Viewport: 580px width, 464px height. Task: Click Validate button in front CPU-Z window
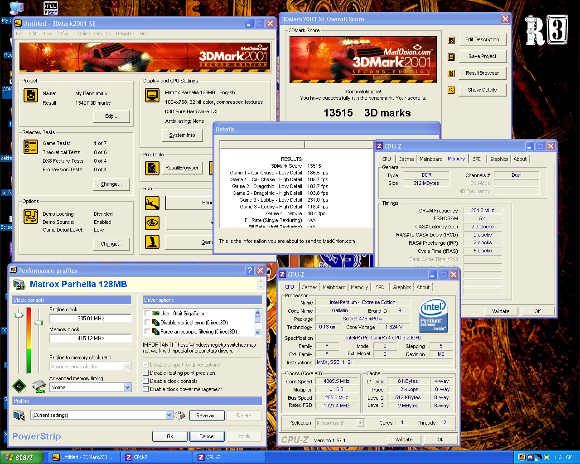[404, 440]
